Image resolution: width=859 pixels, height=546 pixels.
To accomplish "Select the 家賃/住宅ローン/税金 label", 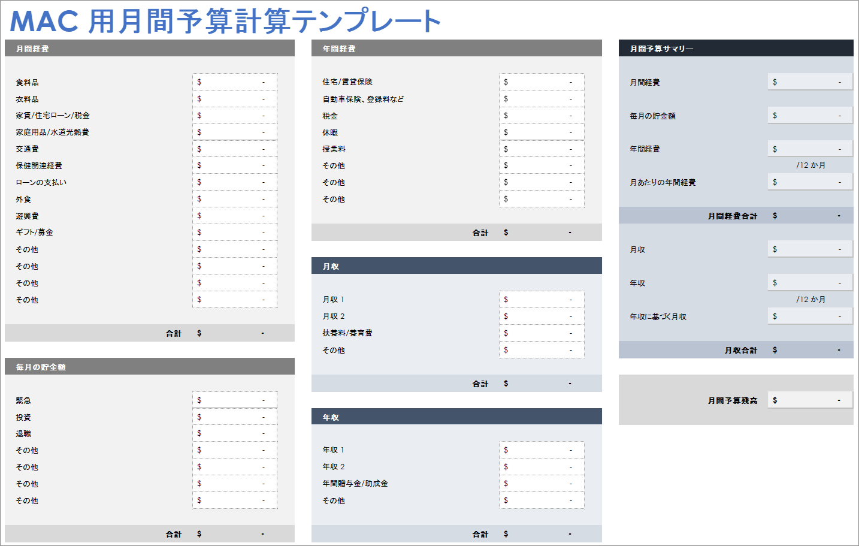I will (x=53, y=116).
